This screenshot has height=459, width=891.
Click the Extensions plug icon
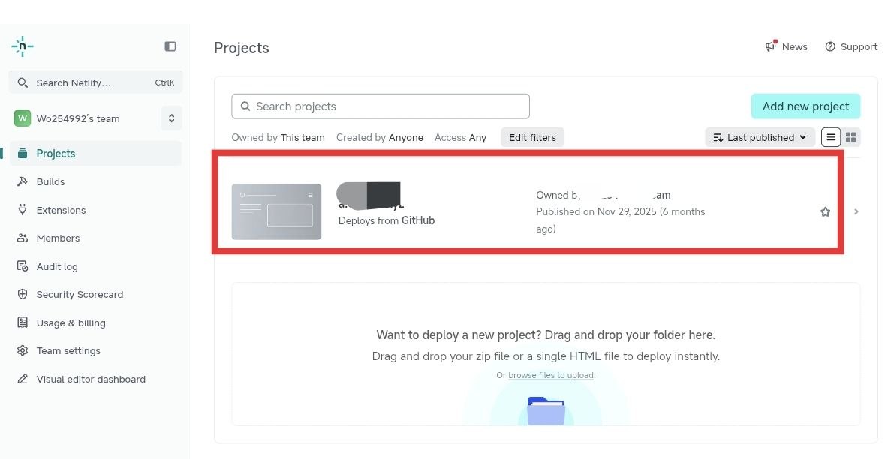pyautogui.click(x=23, y=209)
